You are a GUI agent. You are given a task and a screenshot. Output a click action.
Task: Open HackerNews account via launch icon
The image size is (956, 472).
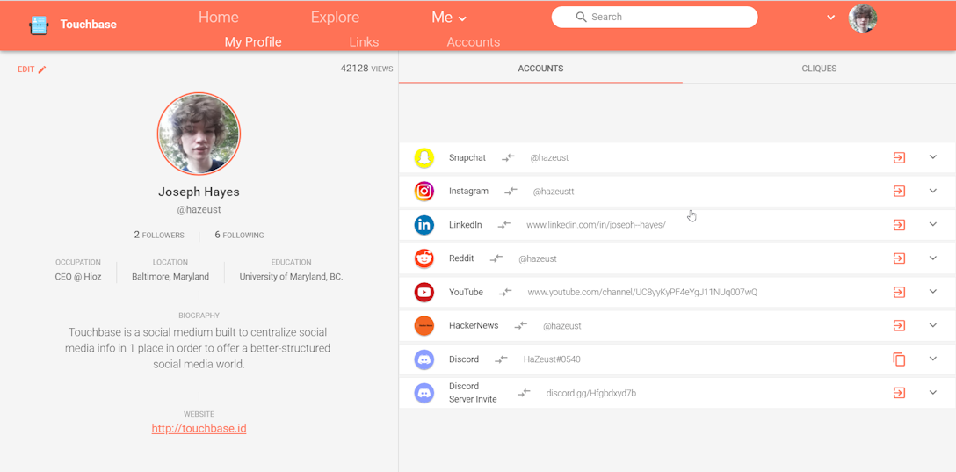899,326
